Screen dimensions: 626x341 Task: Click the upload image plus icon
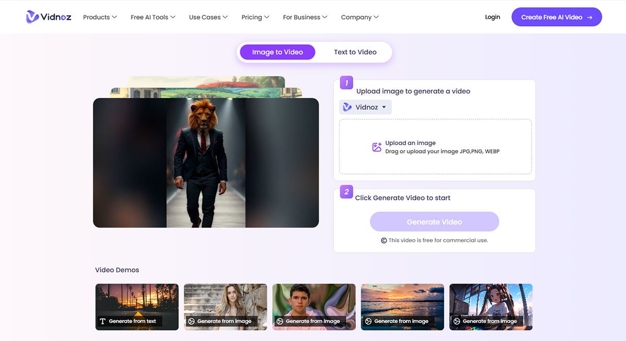[x=377, y=147]
